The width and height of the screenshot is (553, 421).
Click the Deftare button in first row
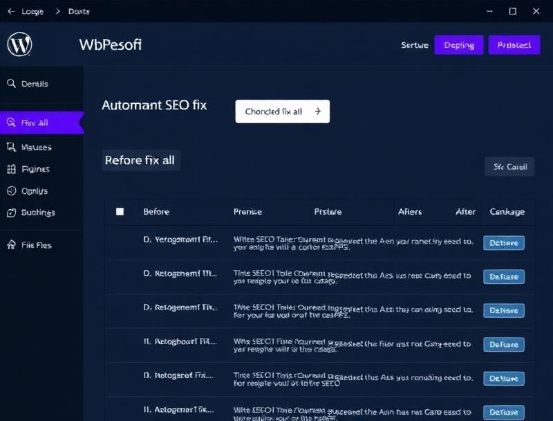[x=503, y=243]
